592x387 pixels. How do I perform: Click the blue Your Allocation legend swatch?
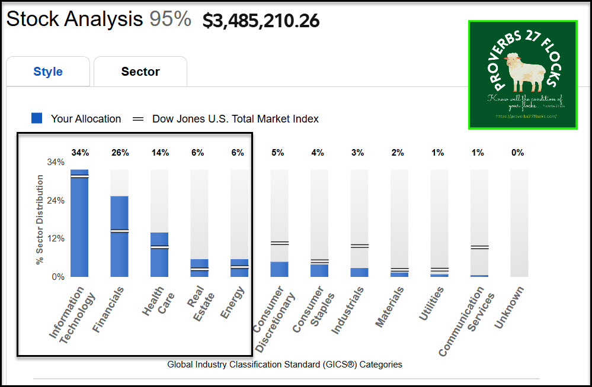click(37, 118)
